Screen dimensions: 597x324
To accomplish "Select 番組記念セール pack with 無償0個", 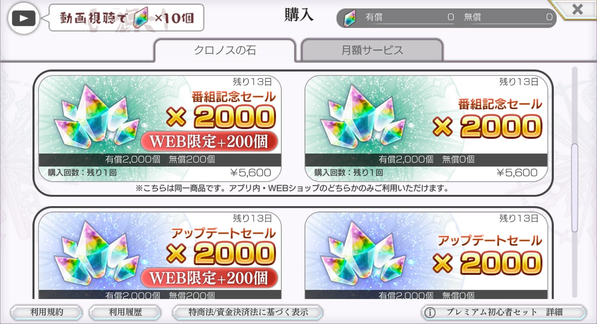I will (x=426, y=128).
